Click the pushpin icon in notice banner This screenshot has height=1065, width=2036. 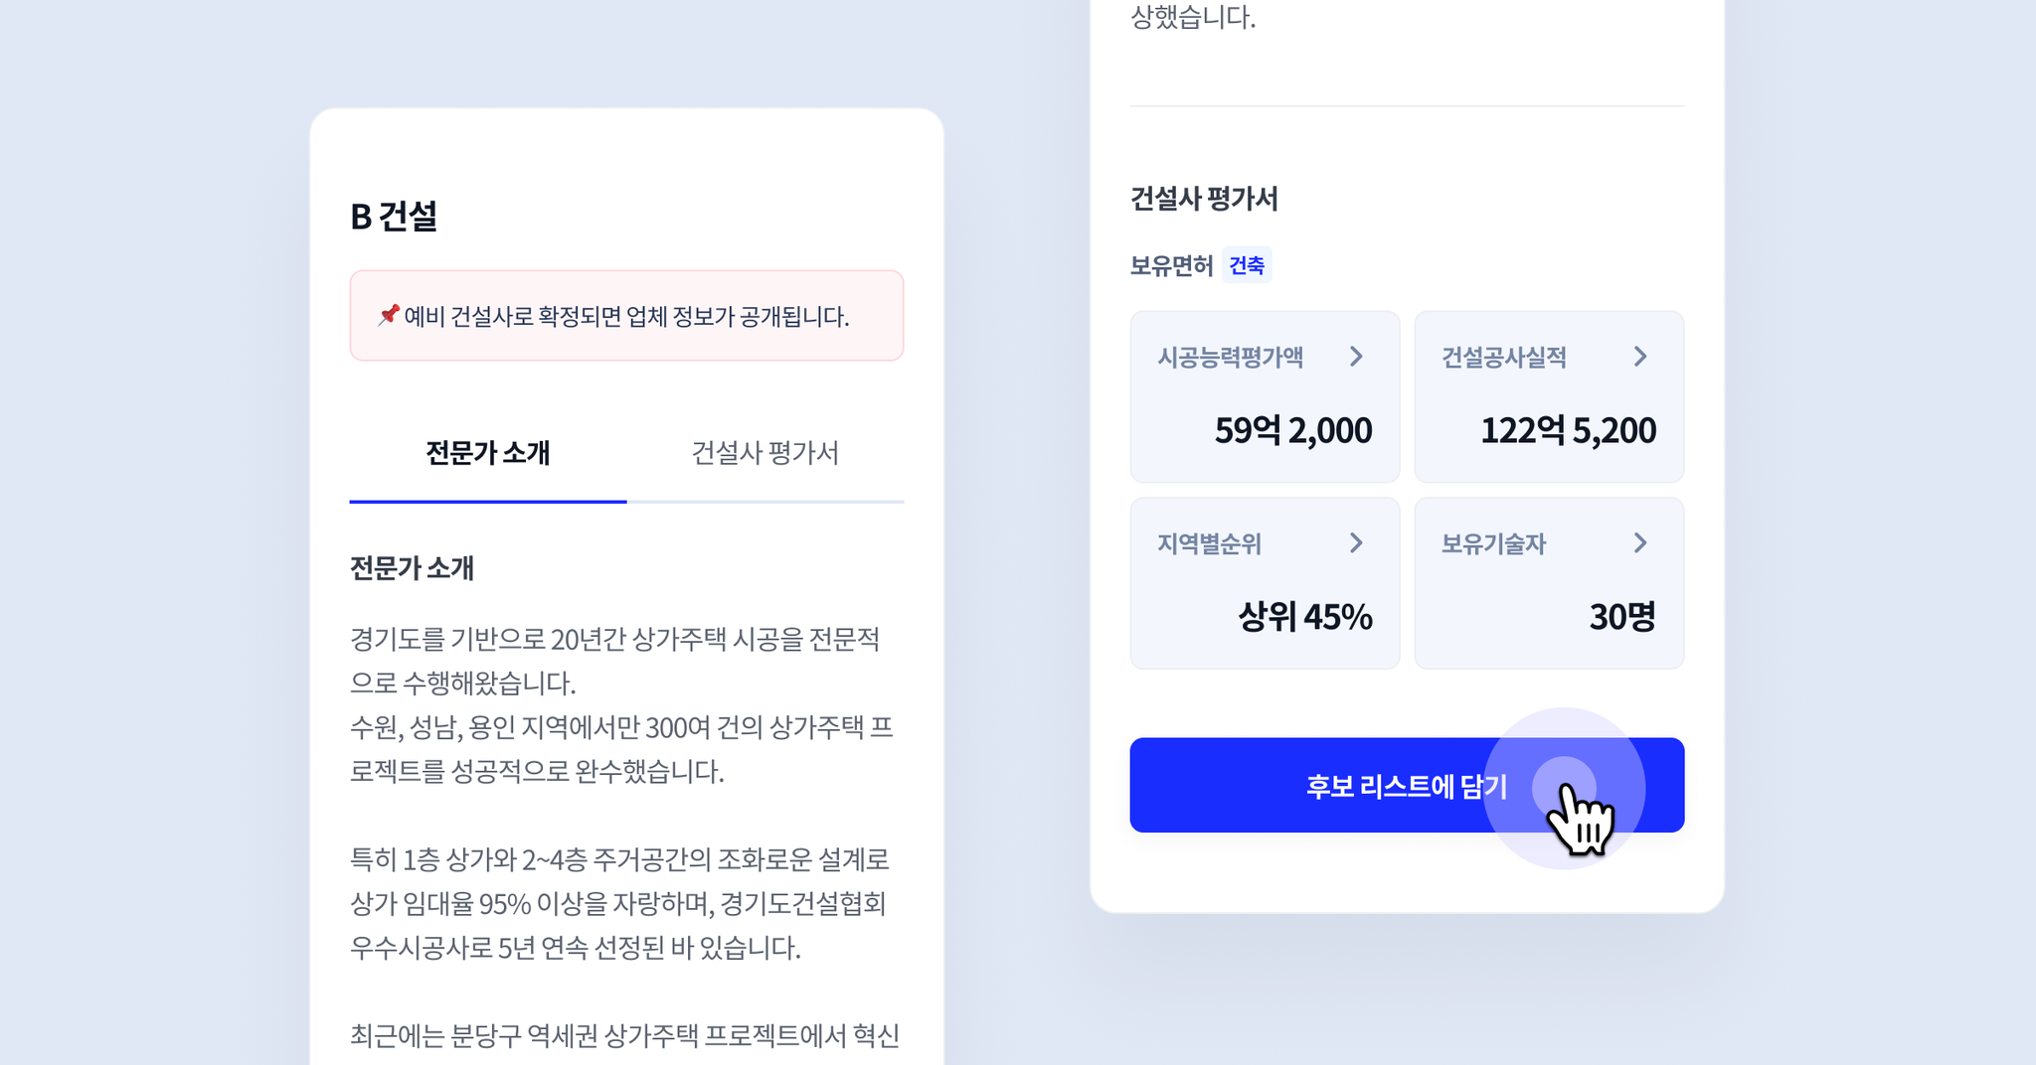coord(388,316)
